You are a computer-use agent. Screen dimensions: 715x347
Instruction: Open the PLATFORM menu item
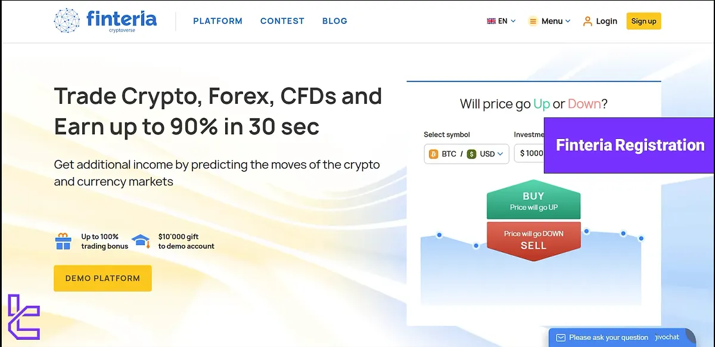pos(217,21)
